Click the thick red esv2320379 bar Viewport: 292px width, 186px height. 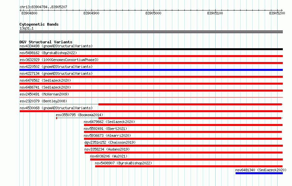click(x=190, y=104)
